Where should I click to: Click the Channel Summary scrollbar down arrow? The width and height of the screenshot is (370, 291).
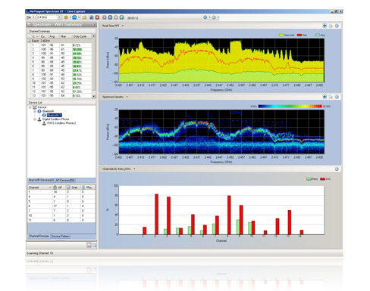[x=94, y=96]
